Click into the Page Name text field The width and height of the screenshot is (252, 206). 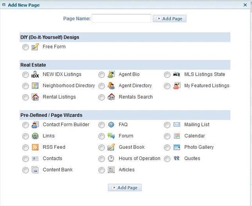pos(121,18)
